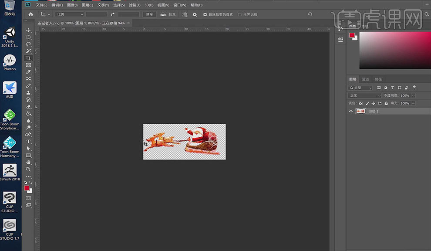The image size is (431, 251).
Task: Expand crop tool preset picker arrow
Action: [x=49, y=14]
